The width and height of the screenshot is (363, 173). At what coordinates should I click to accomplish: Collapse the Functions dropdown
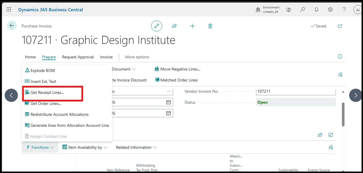pos(40,147)
